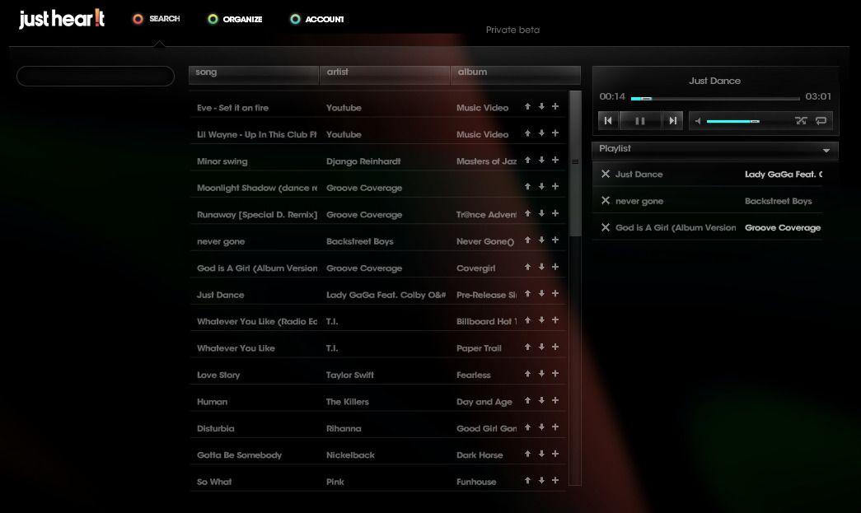Add Human by The Killers to playlist
Screen dimensions: 861x513
click(555, 401)
